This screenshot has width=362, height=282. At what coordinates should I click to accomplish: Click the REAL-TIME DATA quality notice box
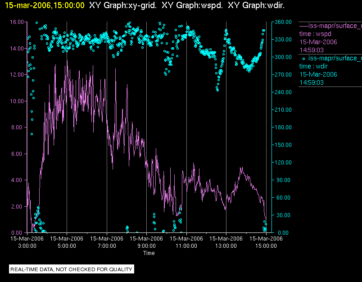(x=71, y=269)
